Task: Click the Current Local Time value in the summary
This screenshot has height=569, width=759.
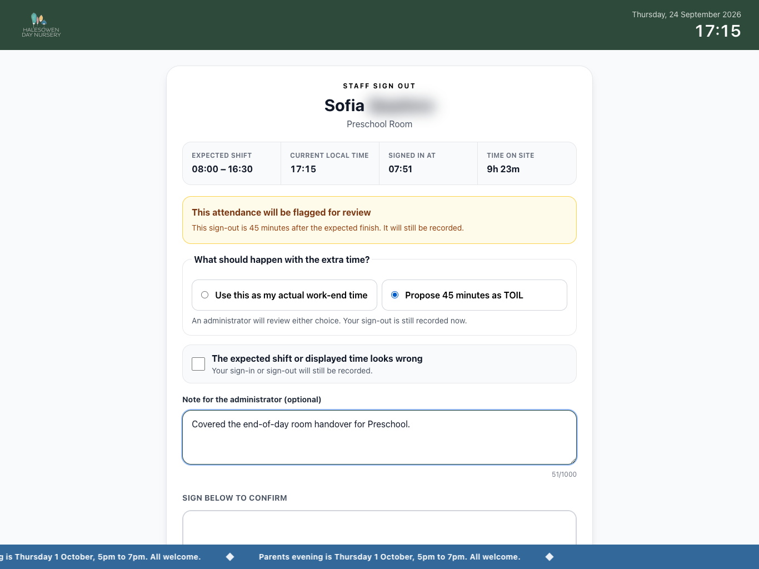Action: 303,169
